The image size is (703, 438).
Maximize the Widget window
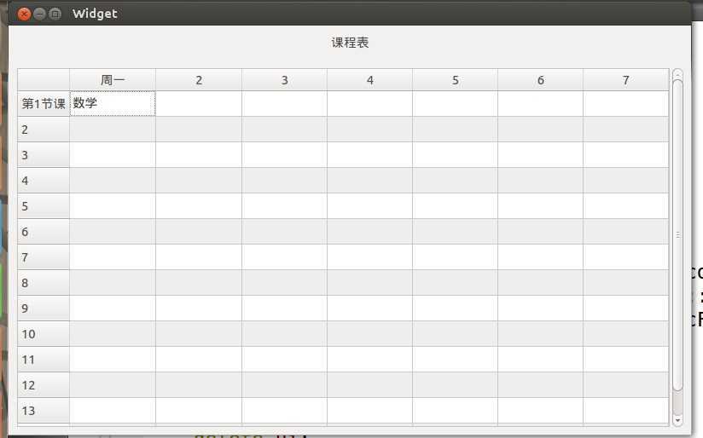55,14
